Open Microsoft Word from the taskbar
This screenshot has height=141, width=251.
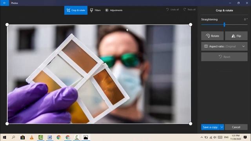click(x=50, y=137)
